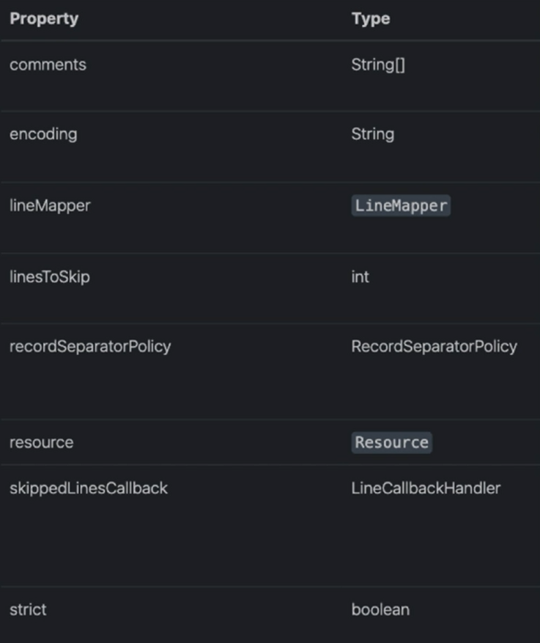Click the Type column header
The image size is (540, 643).
click(x=370, y=18)
